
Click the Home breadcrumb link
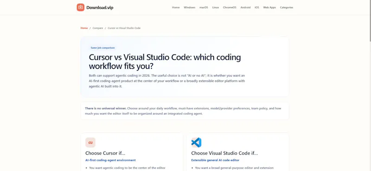pyautogui.click(x=84, y=28)
